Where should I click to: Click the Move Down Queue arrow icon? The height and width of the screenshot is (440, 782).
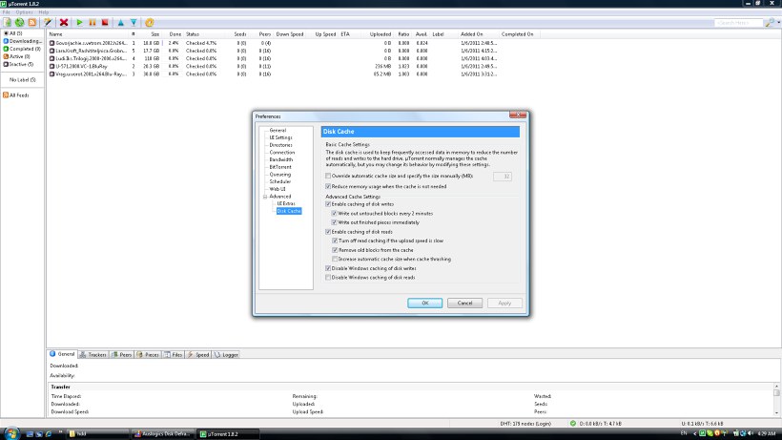(x=134, y=21)
